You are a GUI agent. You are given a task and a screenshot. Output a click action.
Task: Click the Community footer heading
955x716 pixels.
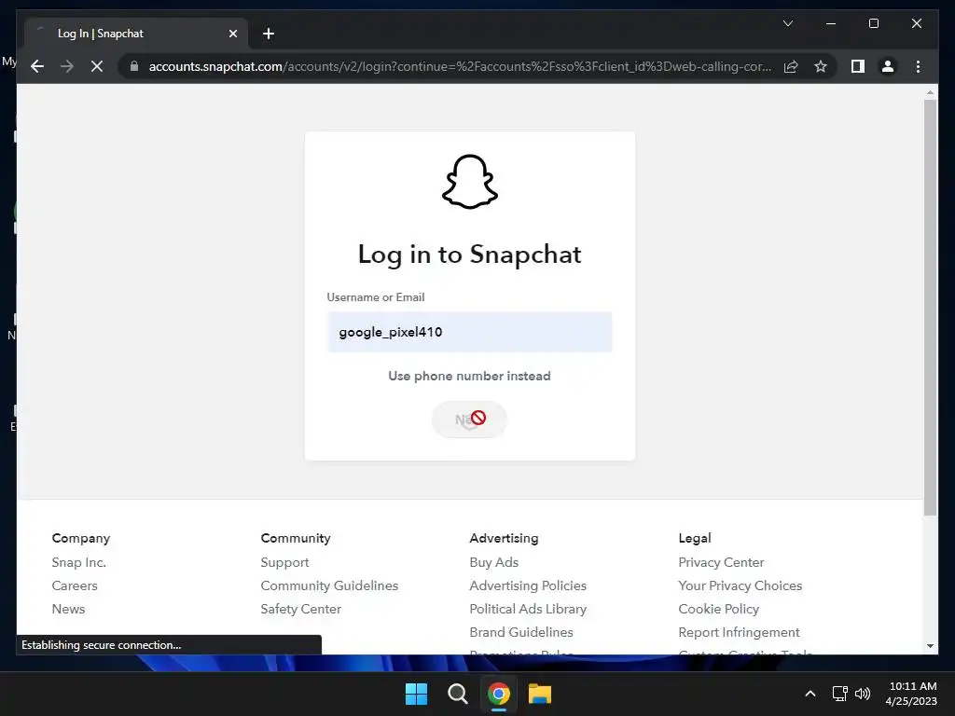296,538
